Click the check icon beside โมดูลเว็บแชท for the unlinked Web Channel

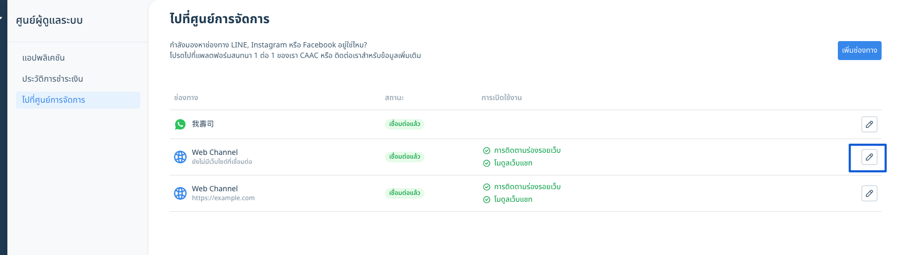[487, 163]
